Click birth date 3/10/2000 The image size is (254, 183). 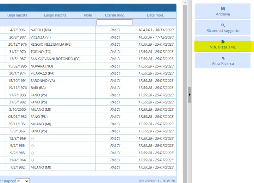tap(17, 109)
